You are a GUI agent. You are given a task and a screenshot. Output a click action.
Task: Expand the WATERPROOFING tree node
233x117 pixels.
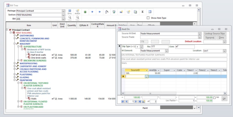(x=15, y=63)
